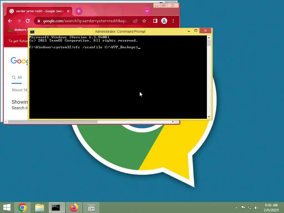The width and height of the screenshot is (284, 213).
Task: Open the tab search dropdown in Chrome
Action: (x=147, y=11)
